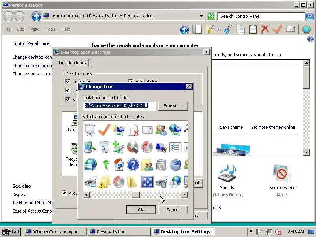Open the File menu
316x237 pixels.
point(8,29)
